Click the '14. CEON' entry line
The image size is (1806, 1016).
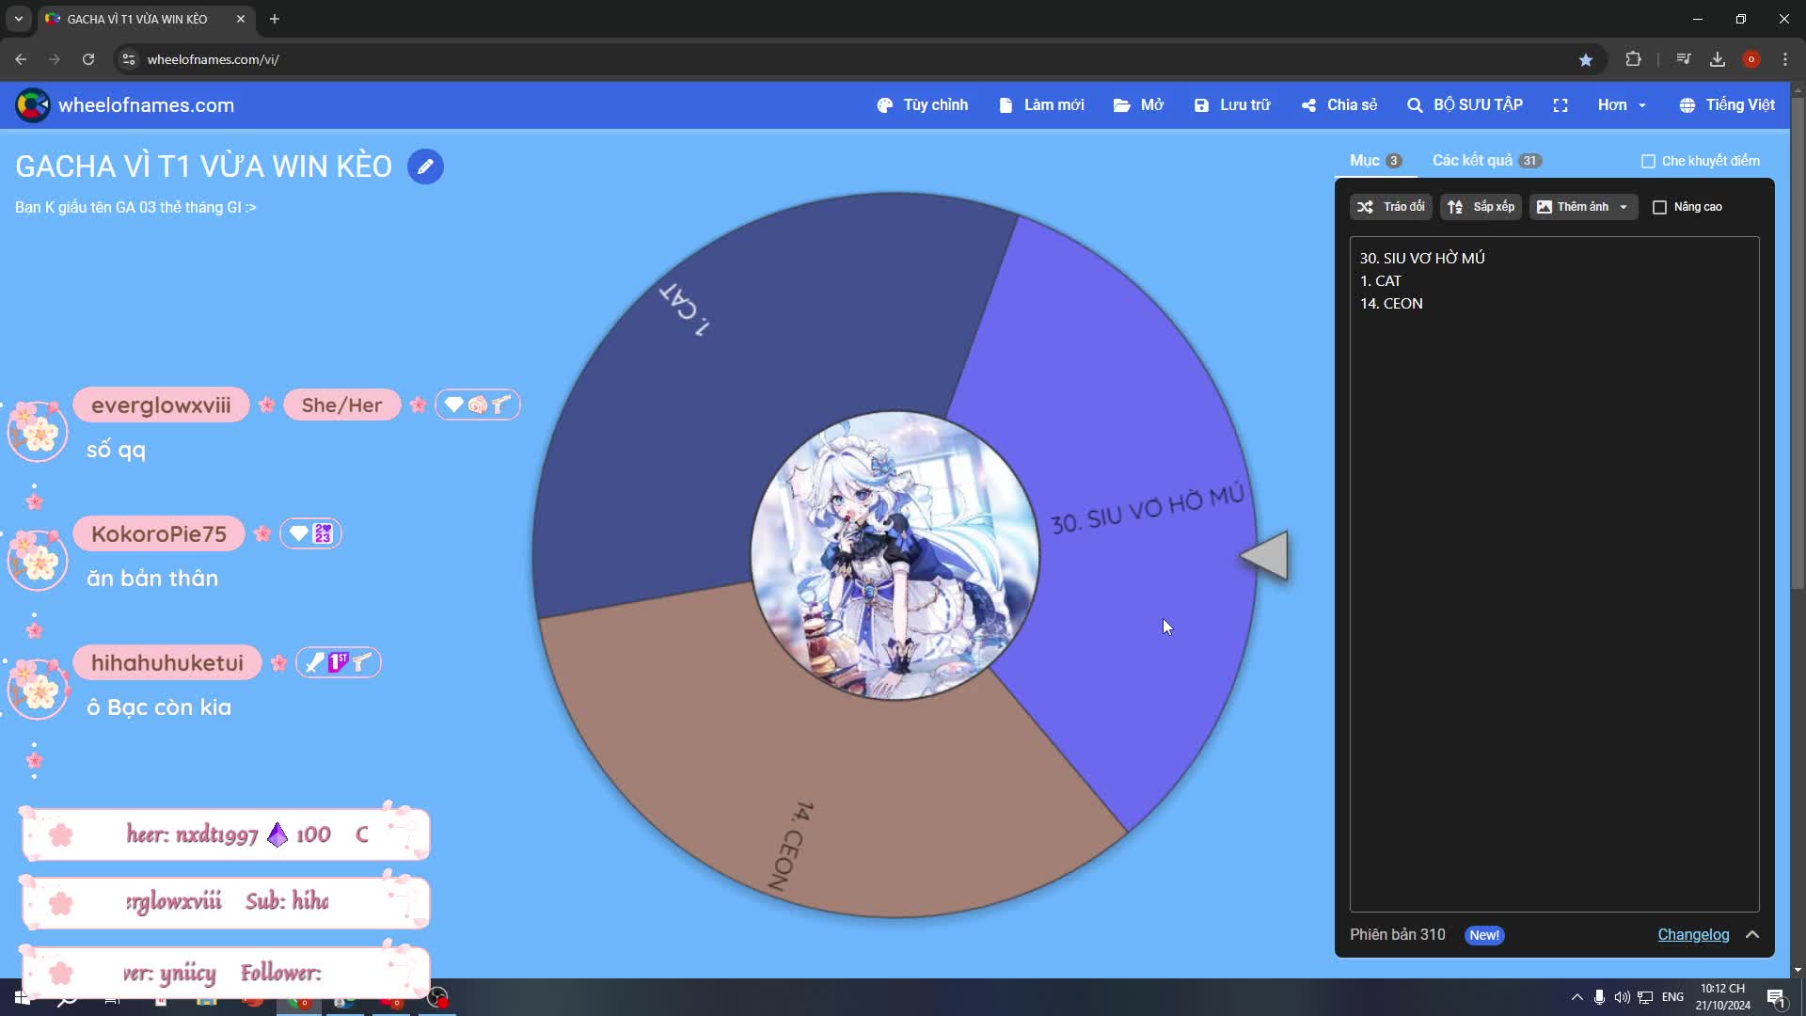(x=1391, y=303)
